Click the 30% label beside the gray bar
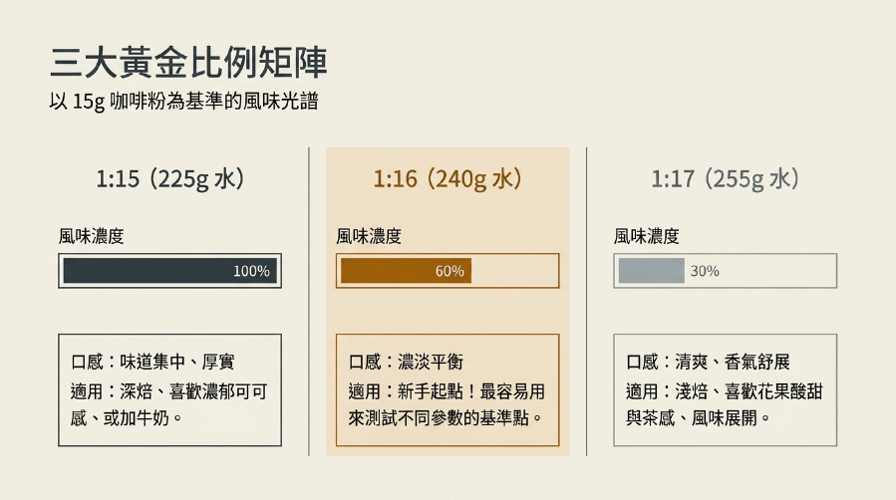 tap(705, 271)
